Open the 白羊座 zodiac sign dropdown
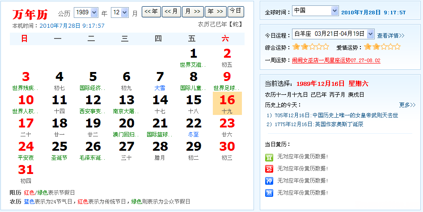Viewport: 423px width, 212px height. click(333, 34)
